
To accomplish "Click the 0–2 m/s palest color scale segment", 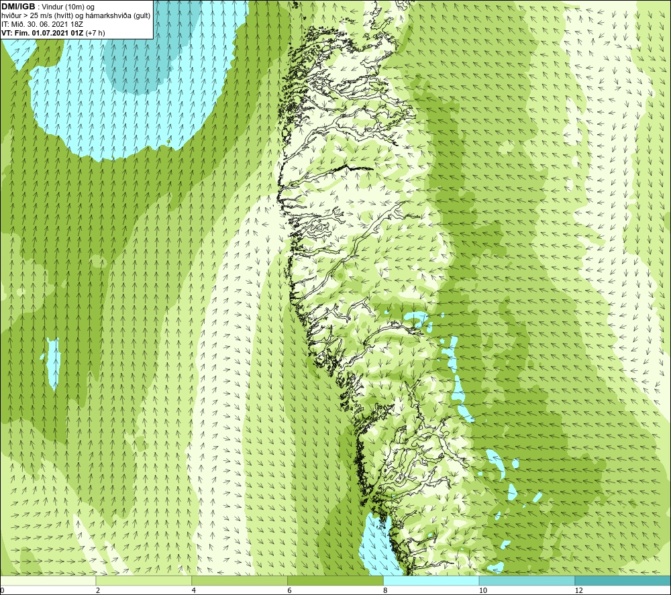I will pyautogui.click(x=48, y=580).
